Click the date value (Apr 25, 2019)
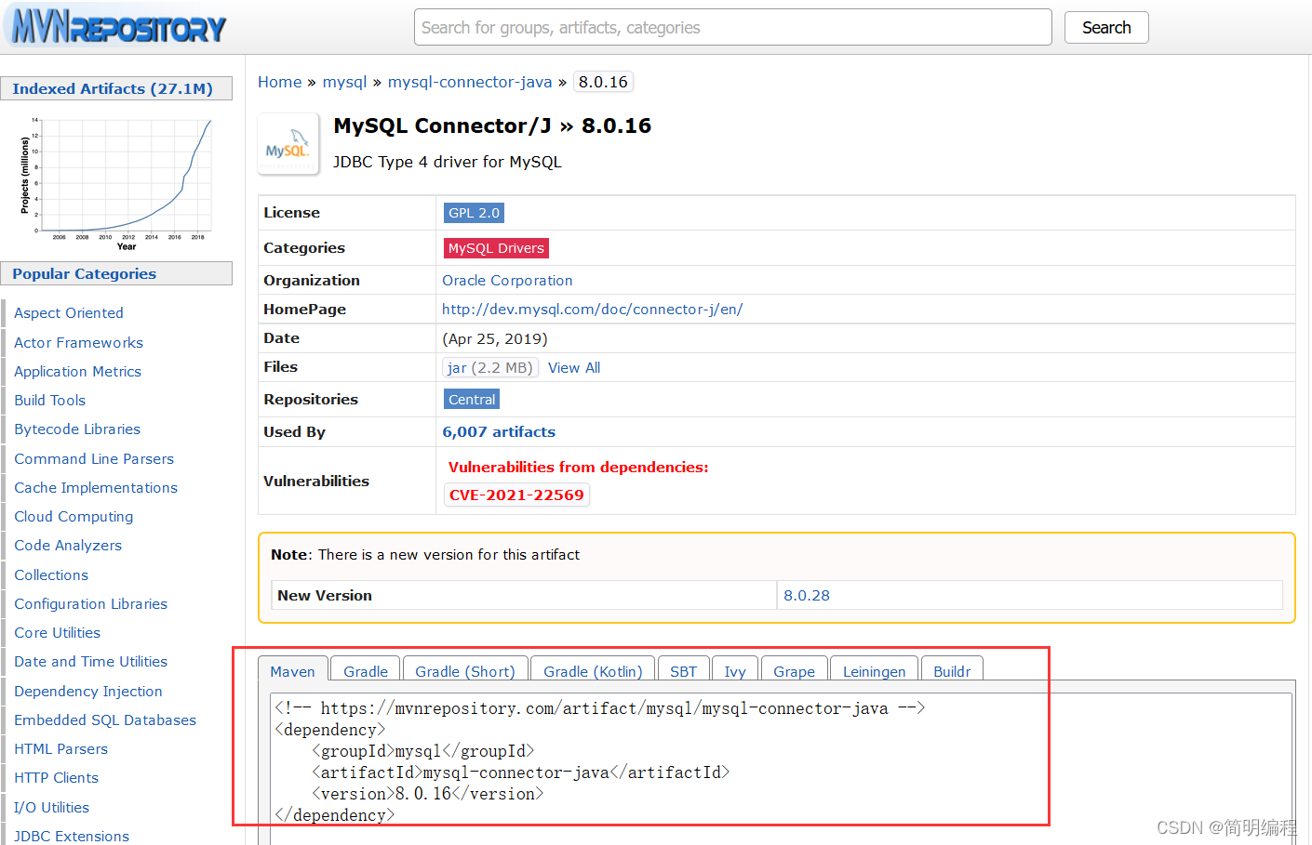Screen dimensions: 1312x845 495,339
